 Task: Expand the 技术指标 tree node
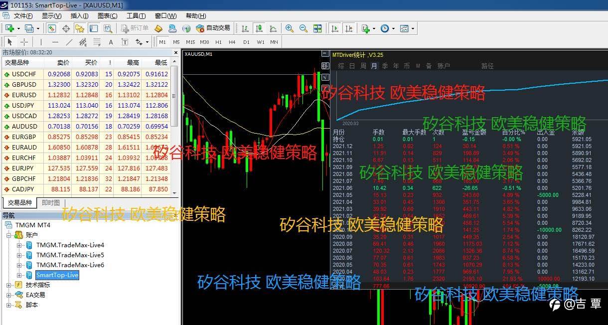9,285
